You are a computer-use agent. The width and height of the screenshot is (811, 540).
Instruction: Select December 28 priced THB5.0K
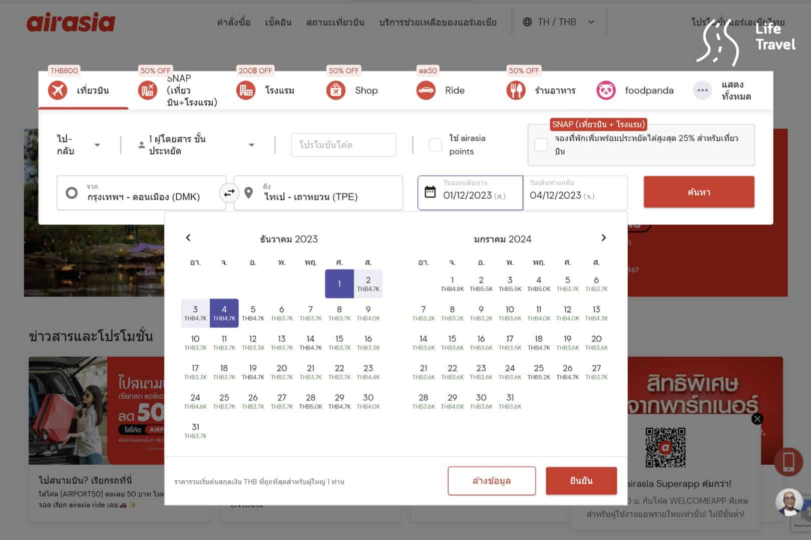(310, 401)
